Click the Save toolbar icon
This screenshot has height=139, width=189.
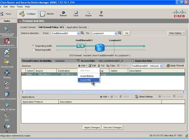[x=76, y=14]
